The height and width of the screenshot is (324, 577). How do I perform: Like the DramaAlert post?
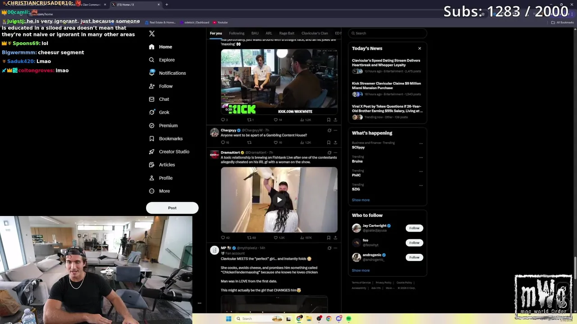tap(276, 238)
